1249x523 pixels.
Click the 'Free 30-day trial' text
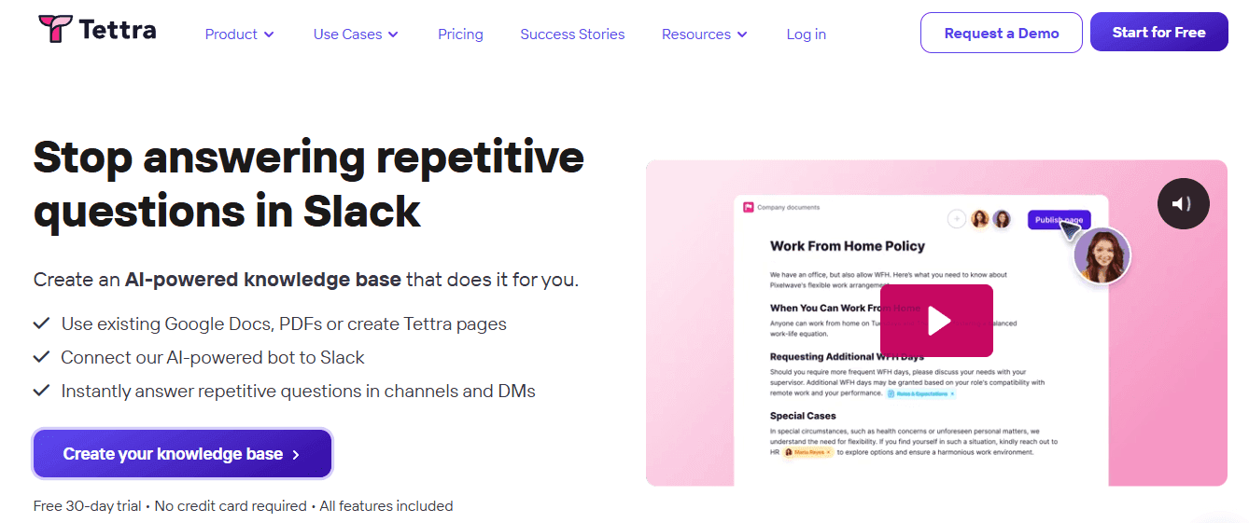(88, 506)
